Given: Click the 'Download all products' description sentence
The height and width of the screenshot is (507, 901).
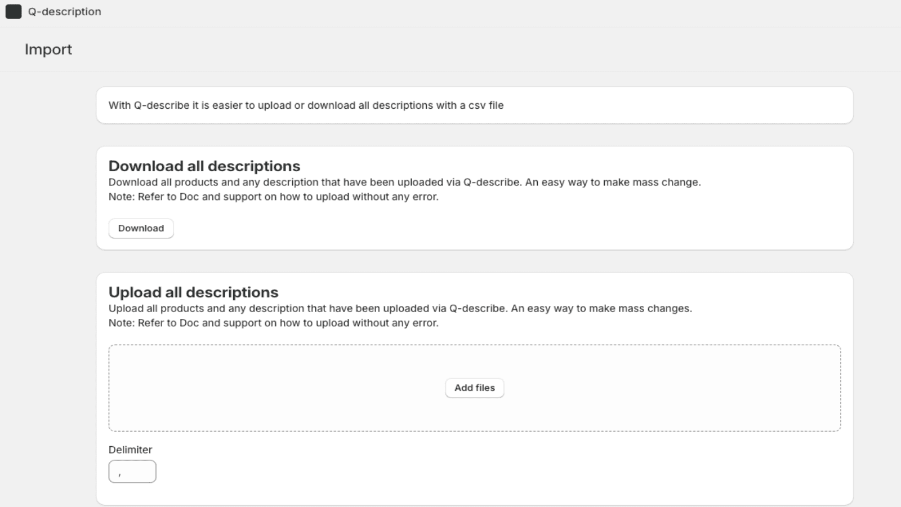Looking at the screenshot, I should coord(404,182).
